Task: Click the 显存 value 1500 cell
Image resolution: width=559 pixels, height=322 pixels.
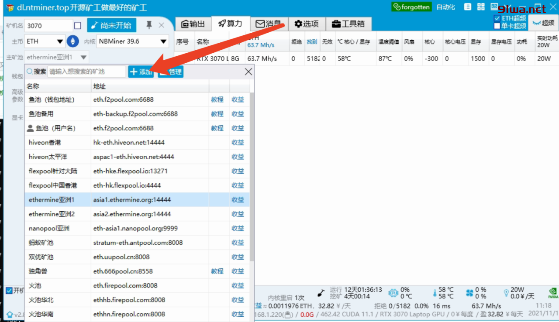Action: click(x=478, y=58)
